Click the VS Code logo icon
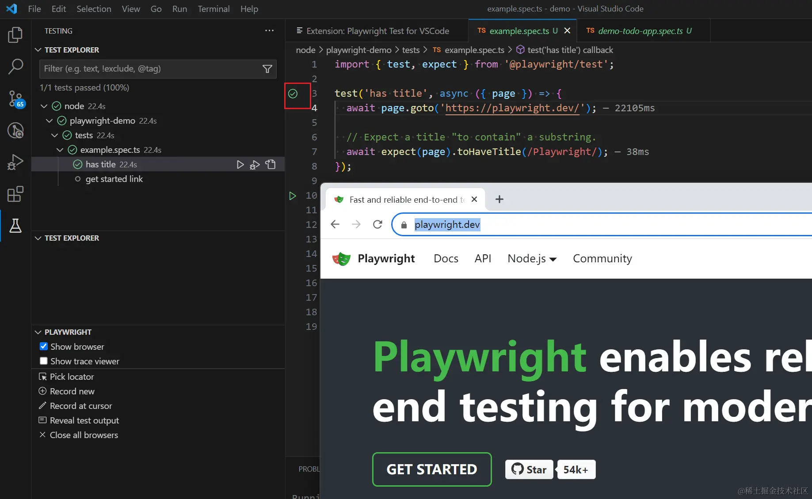The image size is (812, 499). click(x=12, y=9)
